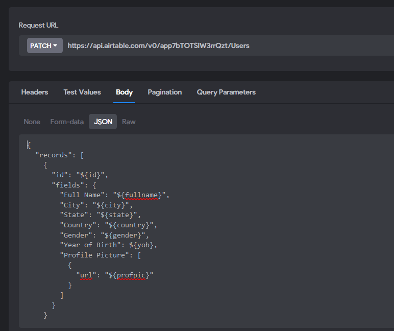
Task: Click the "url": "${profpic}" line
Action: tap(115, 275)
